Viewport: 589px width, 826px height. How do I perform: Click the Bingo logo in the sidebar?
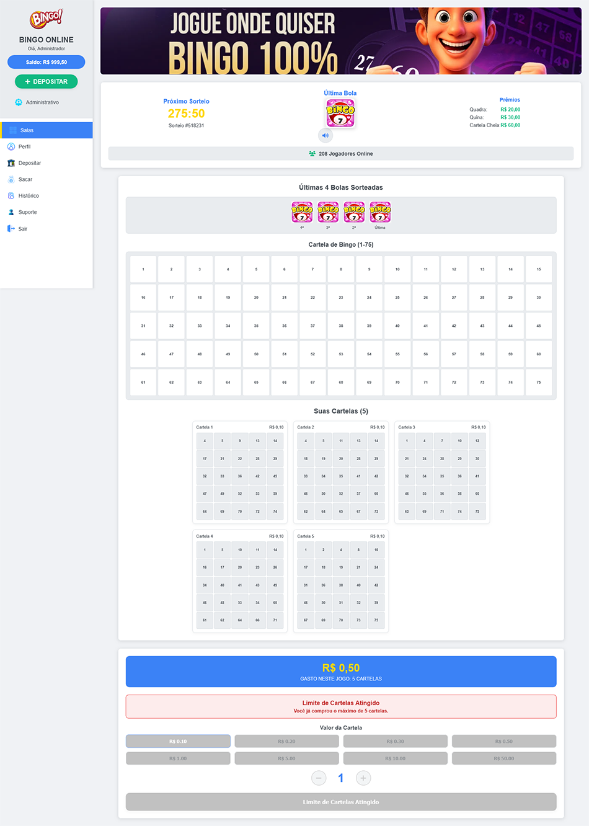[46, 19]
